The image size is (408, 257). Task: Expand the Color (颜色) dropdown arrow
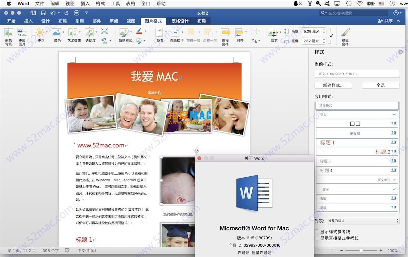point(63,32)
